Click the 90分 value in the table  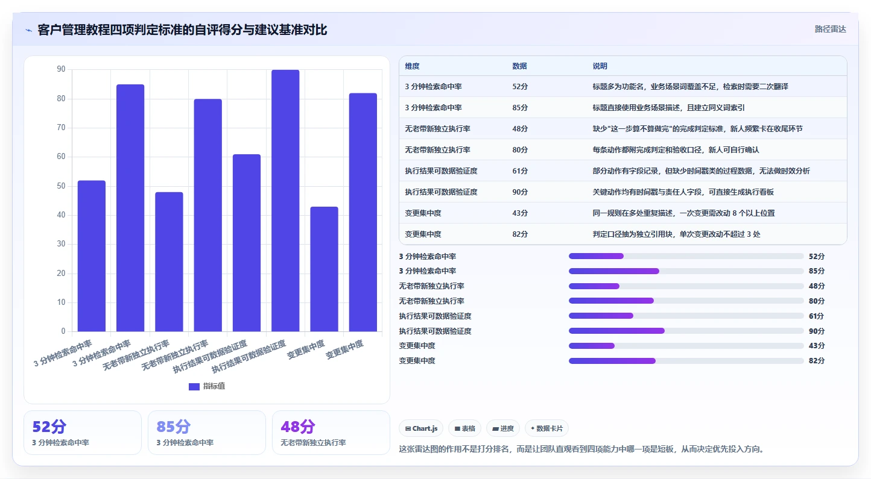pyautogui.click(x=520, y=192)
